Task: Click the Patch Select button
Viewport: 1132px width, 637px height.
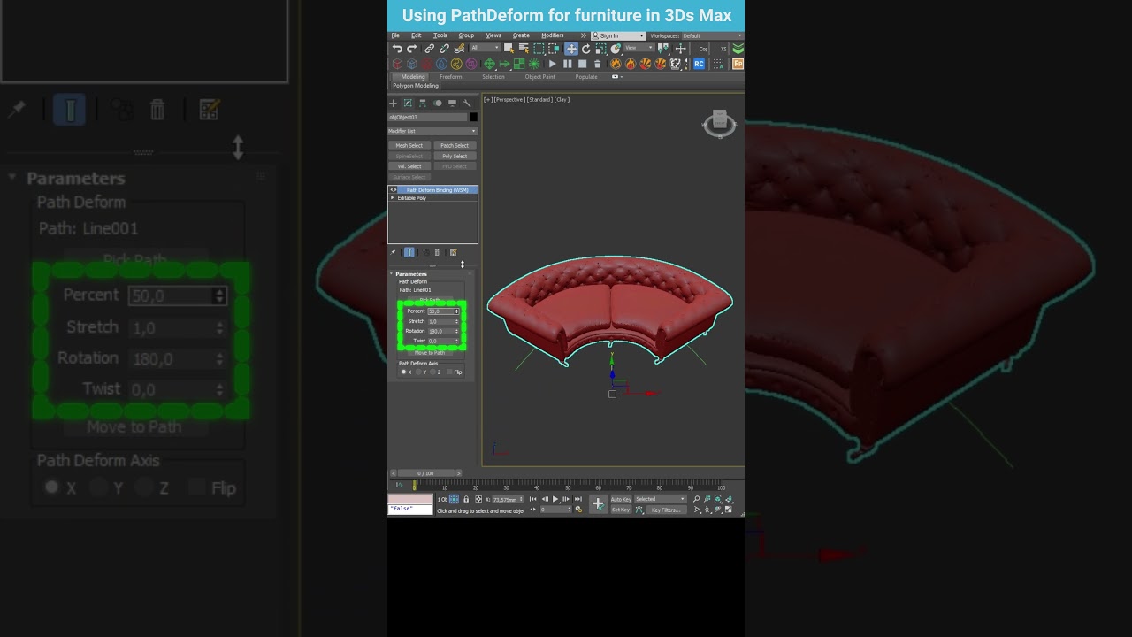Action: pos(455,145)
